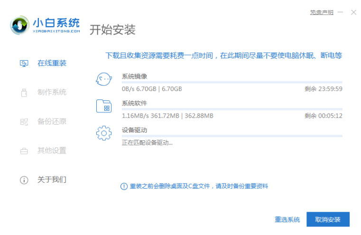This screenshot has width=361, height=235.
Task: Open the 免责声明 disclaimer link
Action: 321,12
